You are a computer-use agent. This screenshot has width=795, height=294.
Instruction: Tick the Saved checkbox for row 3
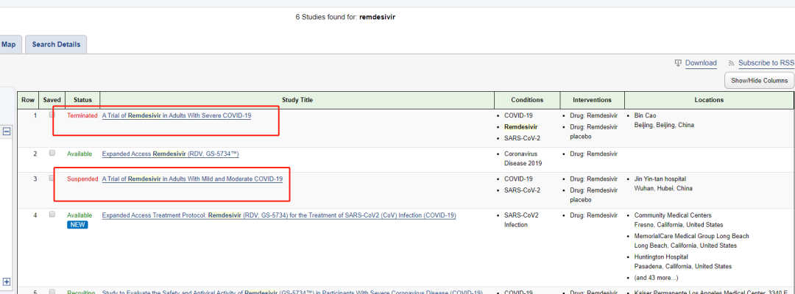[x=52, y=178]
